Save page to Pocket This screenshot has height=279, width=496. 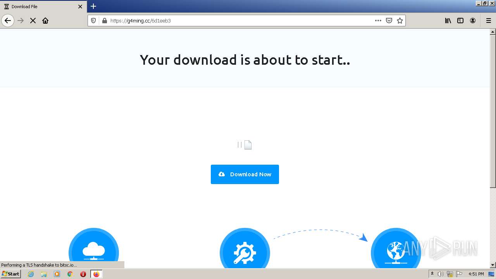tap(389, 21)
